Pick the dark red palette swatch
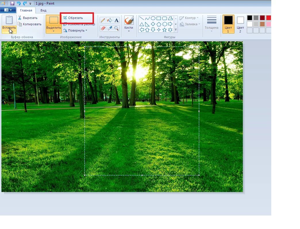 coord(262,18)
